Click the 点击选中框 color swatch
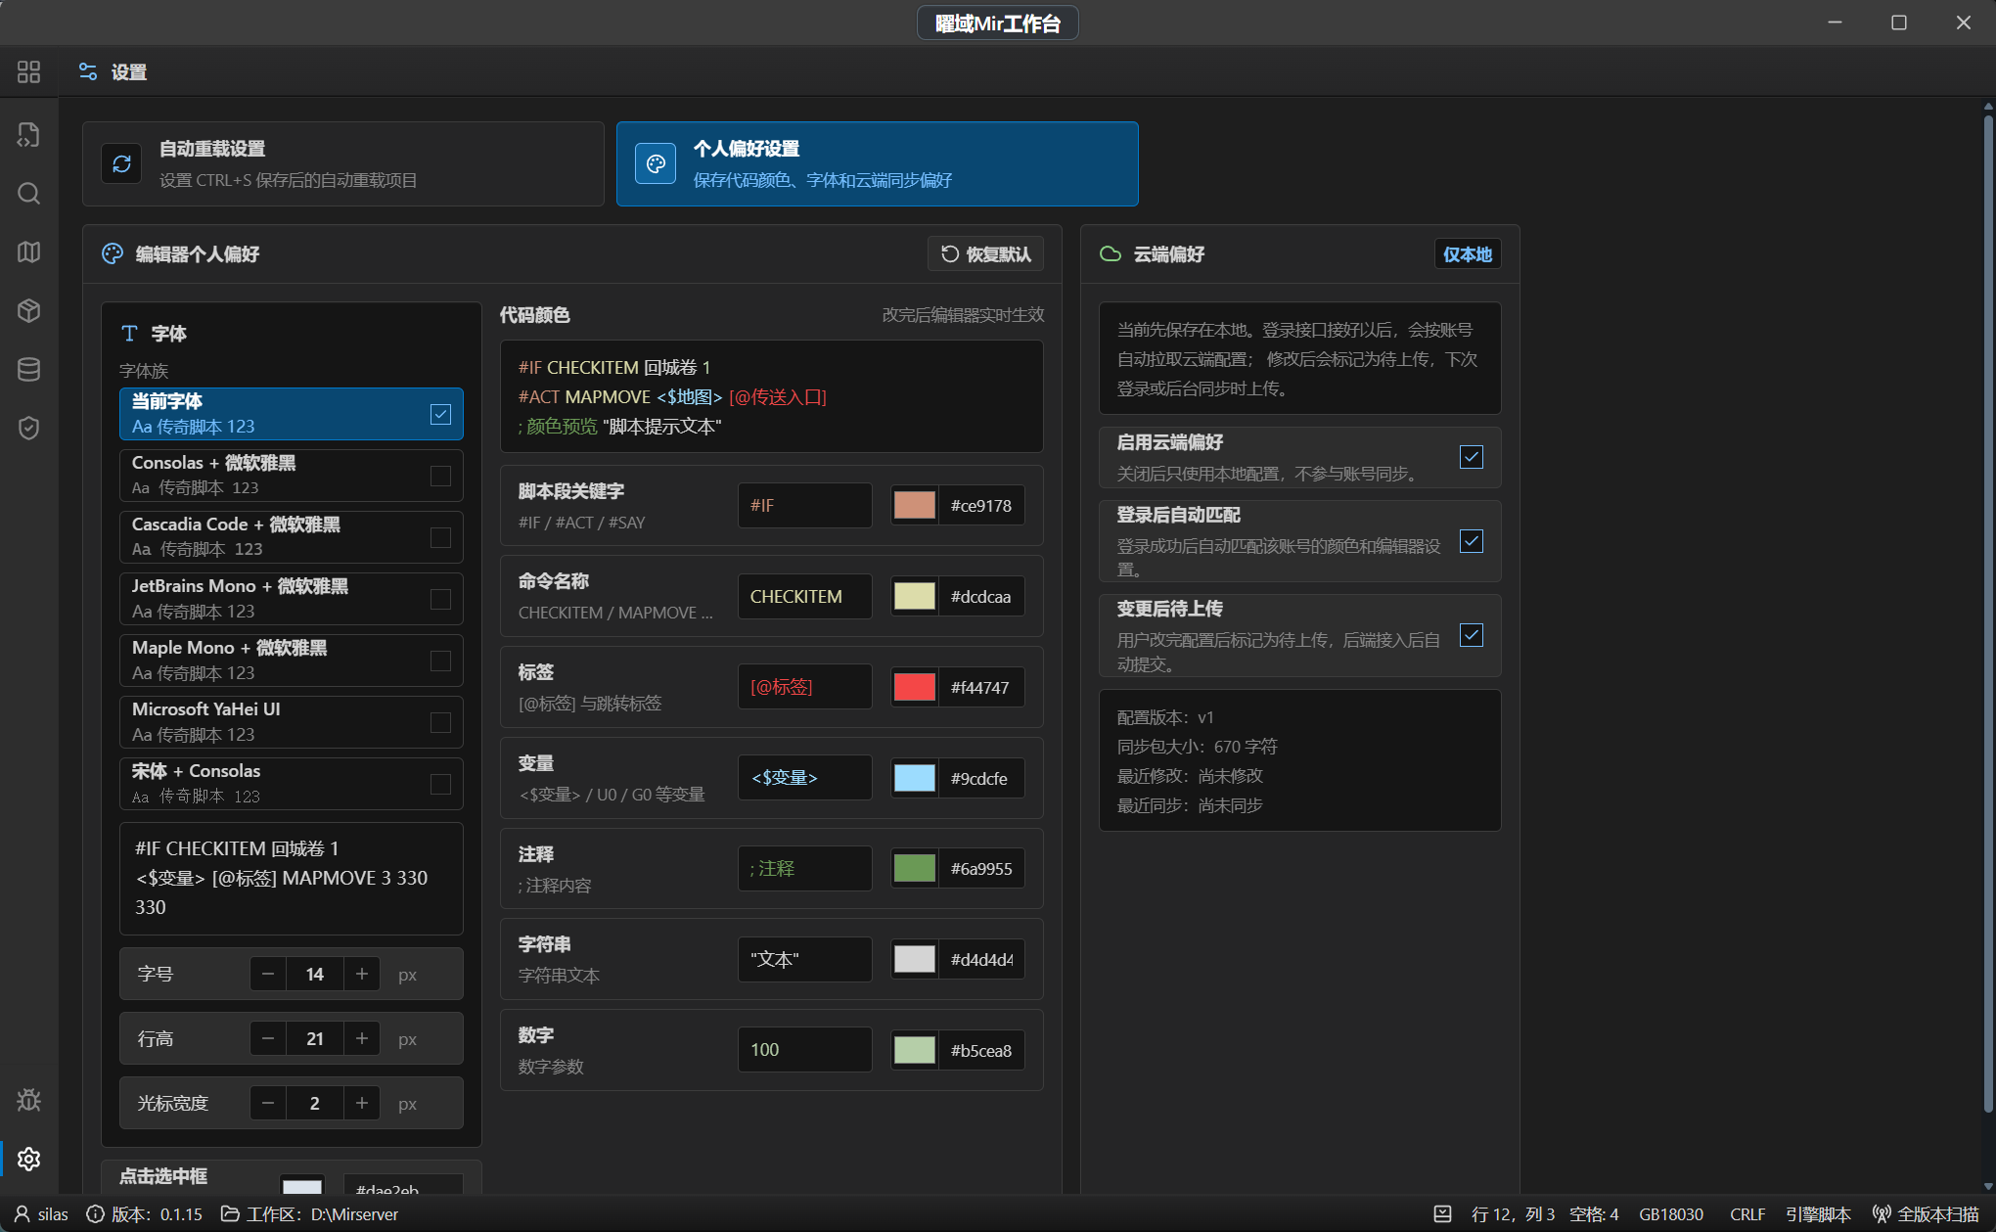Viewport: 1996px width, 1232px height. pos(301,1186)
